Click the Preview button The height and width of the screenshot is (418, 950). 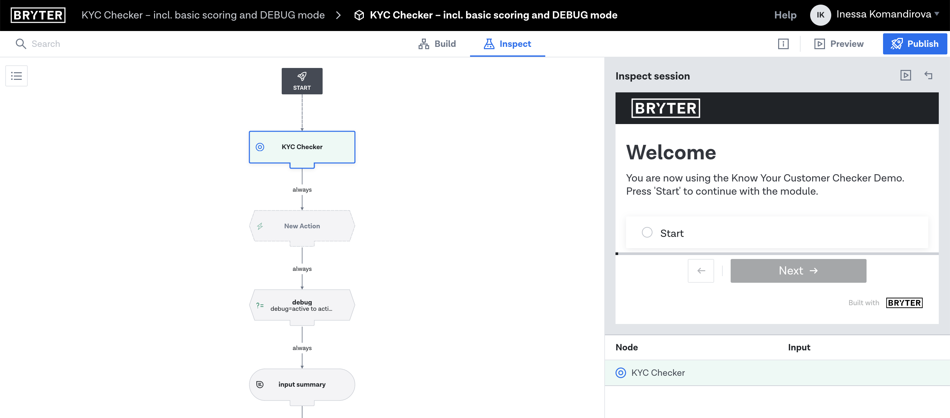[x=839, y=44]
